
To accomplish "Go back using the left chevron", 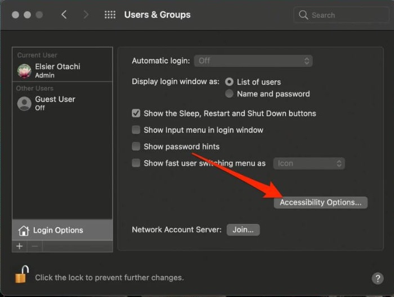I will (x=64, y=15).
